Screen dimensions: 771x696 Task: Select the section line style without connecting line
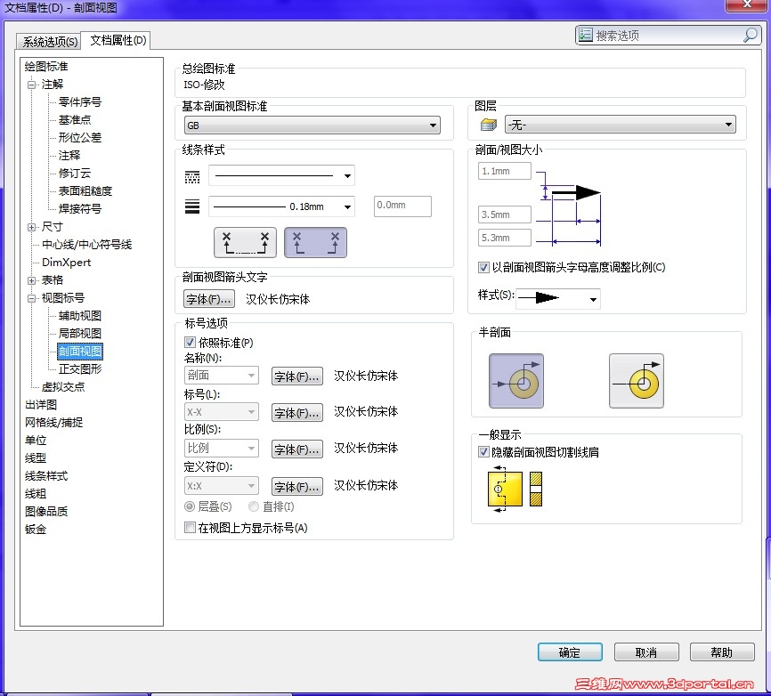315,242
